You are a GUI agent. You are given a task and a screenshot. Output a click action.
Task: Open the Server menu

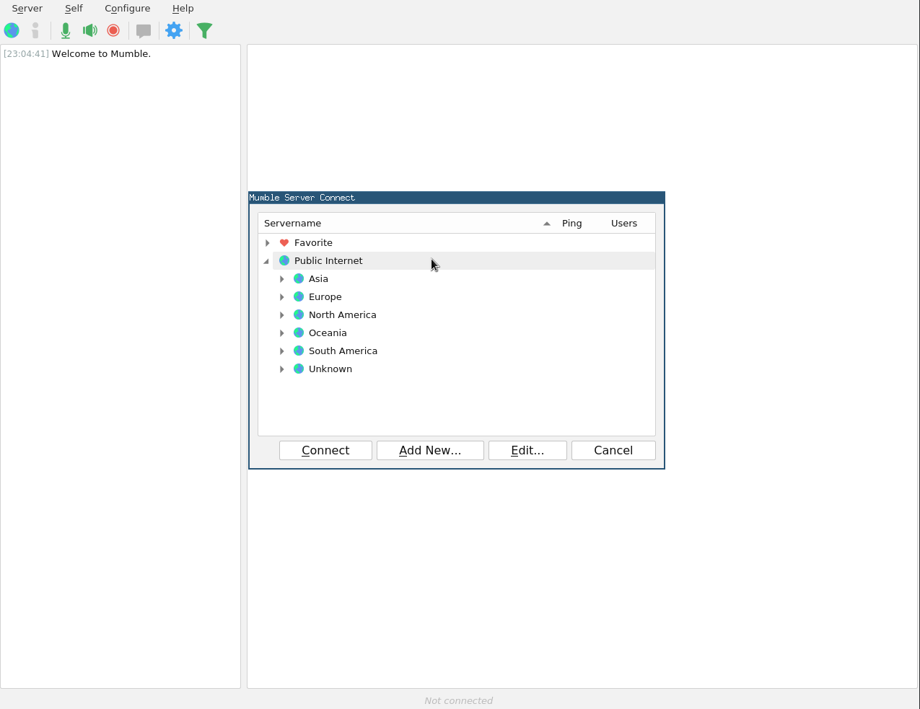(27, 9)
